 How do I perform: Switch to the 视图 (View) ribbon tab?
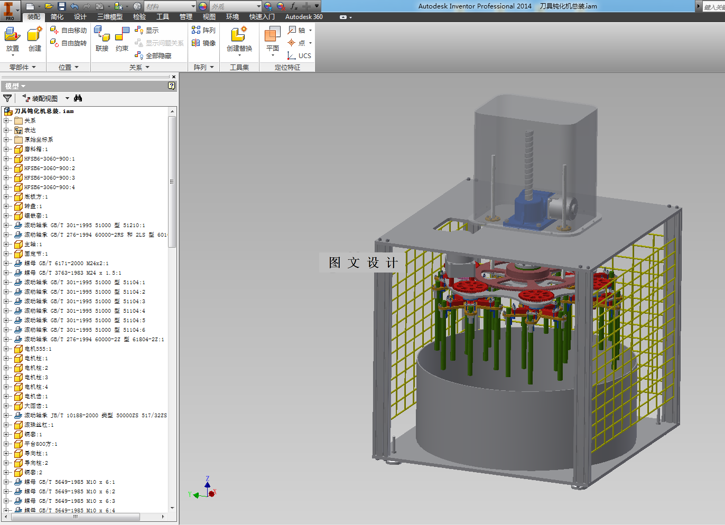(209, 17)
